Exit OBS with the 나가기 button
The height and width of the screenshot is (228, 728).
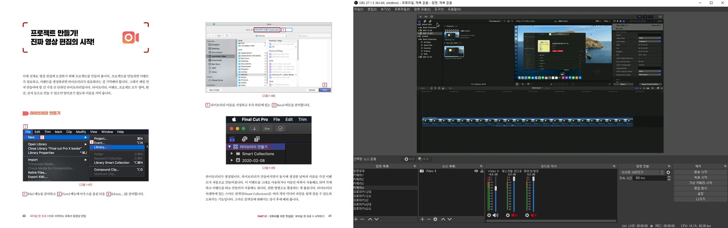pyautogui.click(x=700, y=199)
